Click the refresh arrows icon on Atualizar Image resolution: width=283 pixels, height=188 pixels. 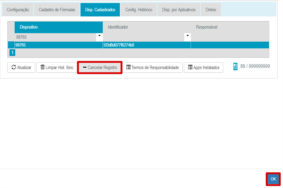pyautogui.click(x=14, y=67)
